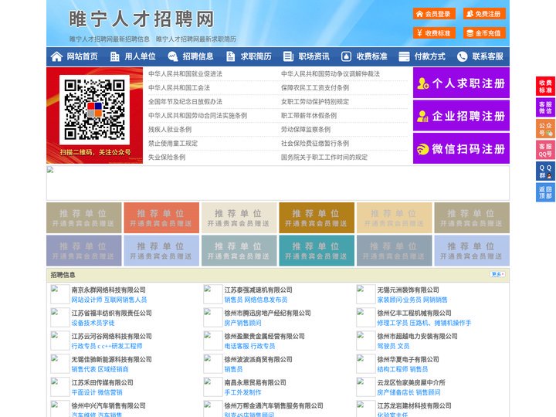Screen dimensions: 556x417
Task: Click the person icon on 企业招聘注册
Action: (x=422, y=116)
